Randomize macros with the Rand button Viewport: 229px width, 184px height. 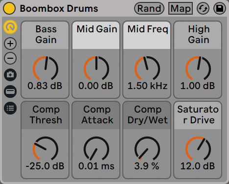pyautogui.click(x=149, y=8)
